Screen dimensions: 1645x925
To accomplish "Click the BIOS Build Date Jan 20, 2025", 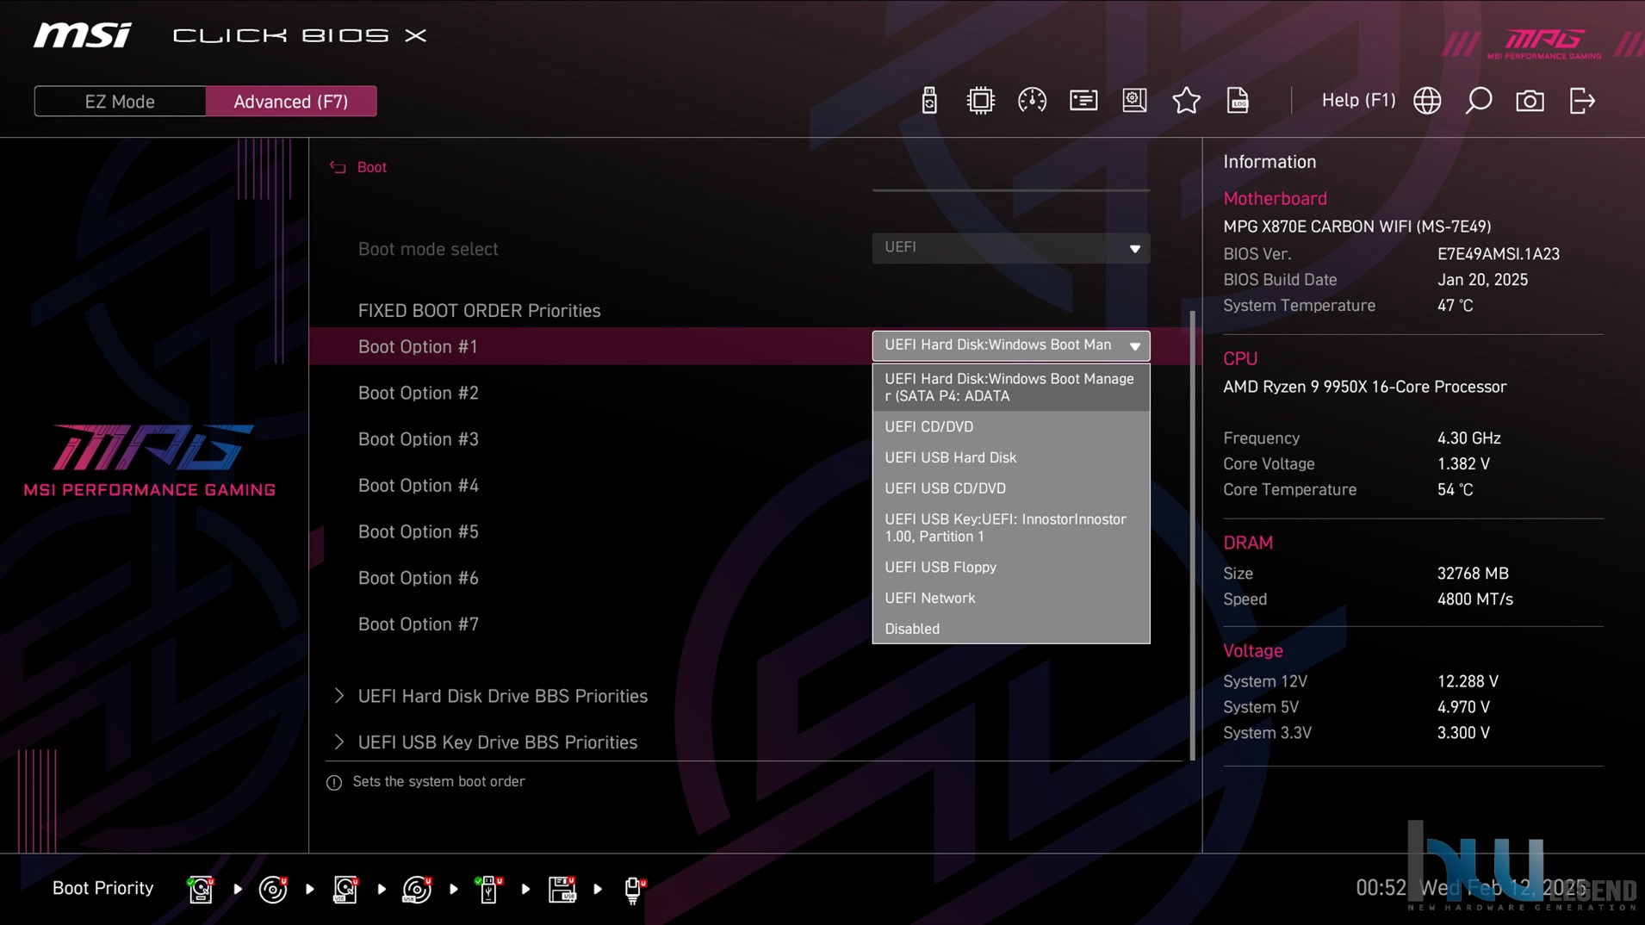I will tap(1482, 280).
